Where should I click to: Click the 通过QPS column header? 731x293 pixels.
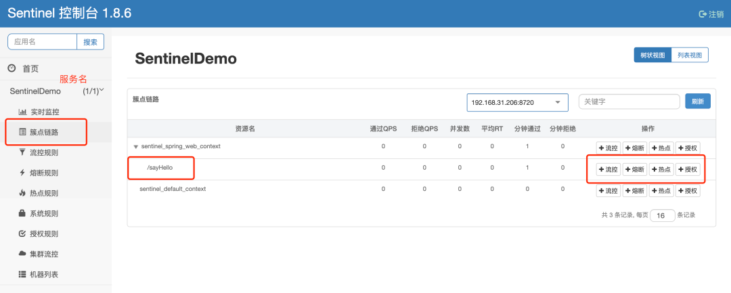coord(383,129)
